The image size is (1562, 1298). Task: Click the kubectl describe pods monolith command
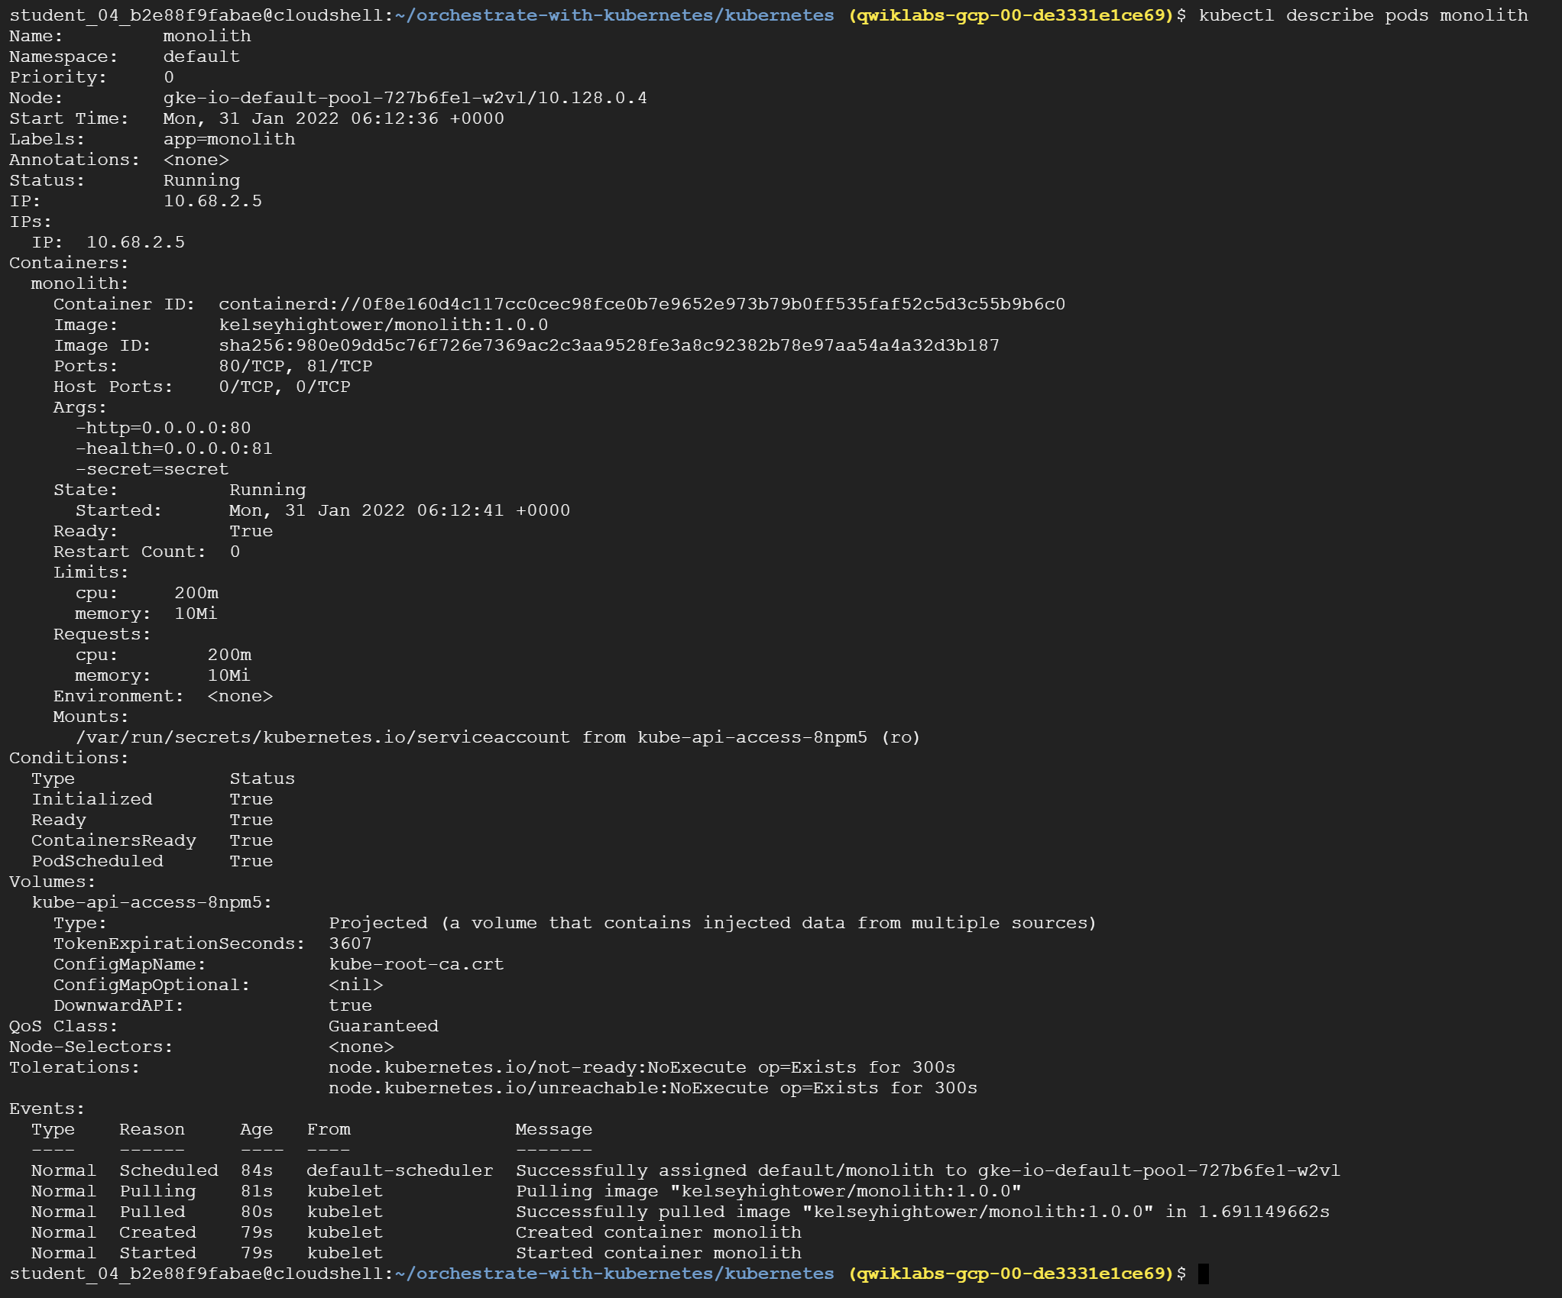(x=1363, y=15)
